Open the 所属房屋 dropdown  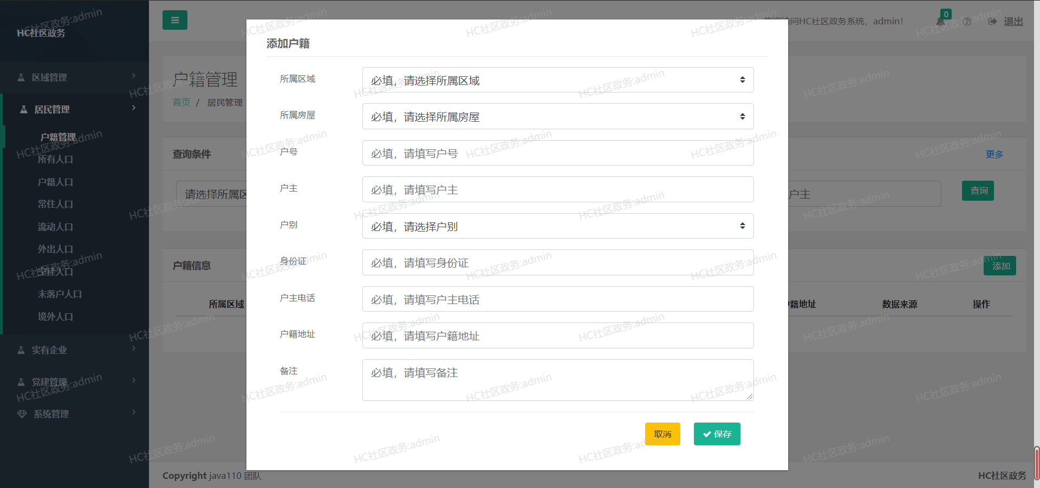[x=558, y=116]
